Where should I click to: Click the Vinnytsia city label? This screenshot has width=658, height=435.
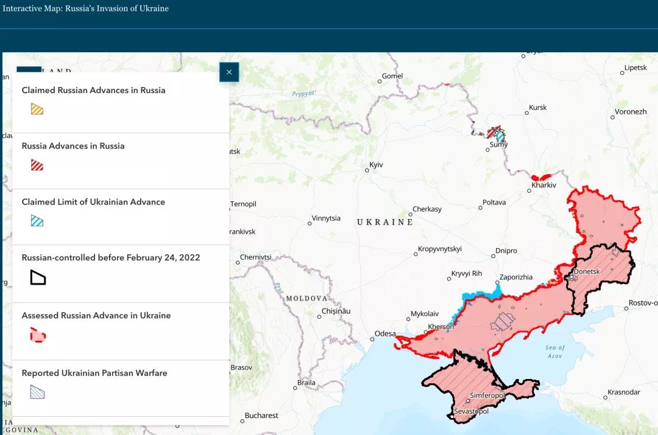coord(326,218)
